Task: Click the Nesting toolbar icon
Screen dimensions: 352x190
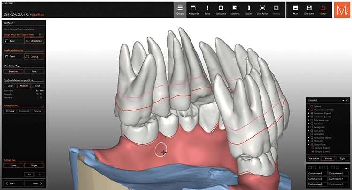Action: click(x=276, y=10)
